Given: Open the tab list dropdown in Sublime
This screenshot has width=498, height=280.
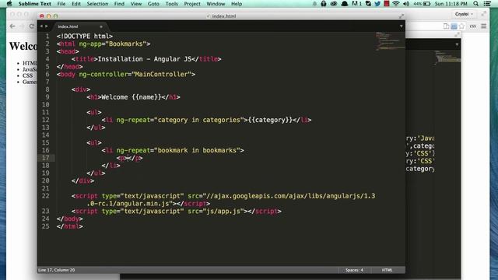Looking at the screenshot, I should coord(402,26).
